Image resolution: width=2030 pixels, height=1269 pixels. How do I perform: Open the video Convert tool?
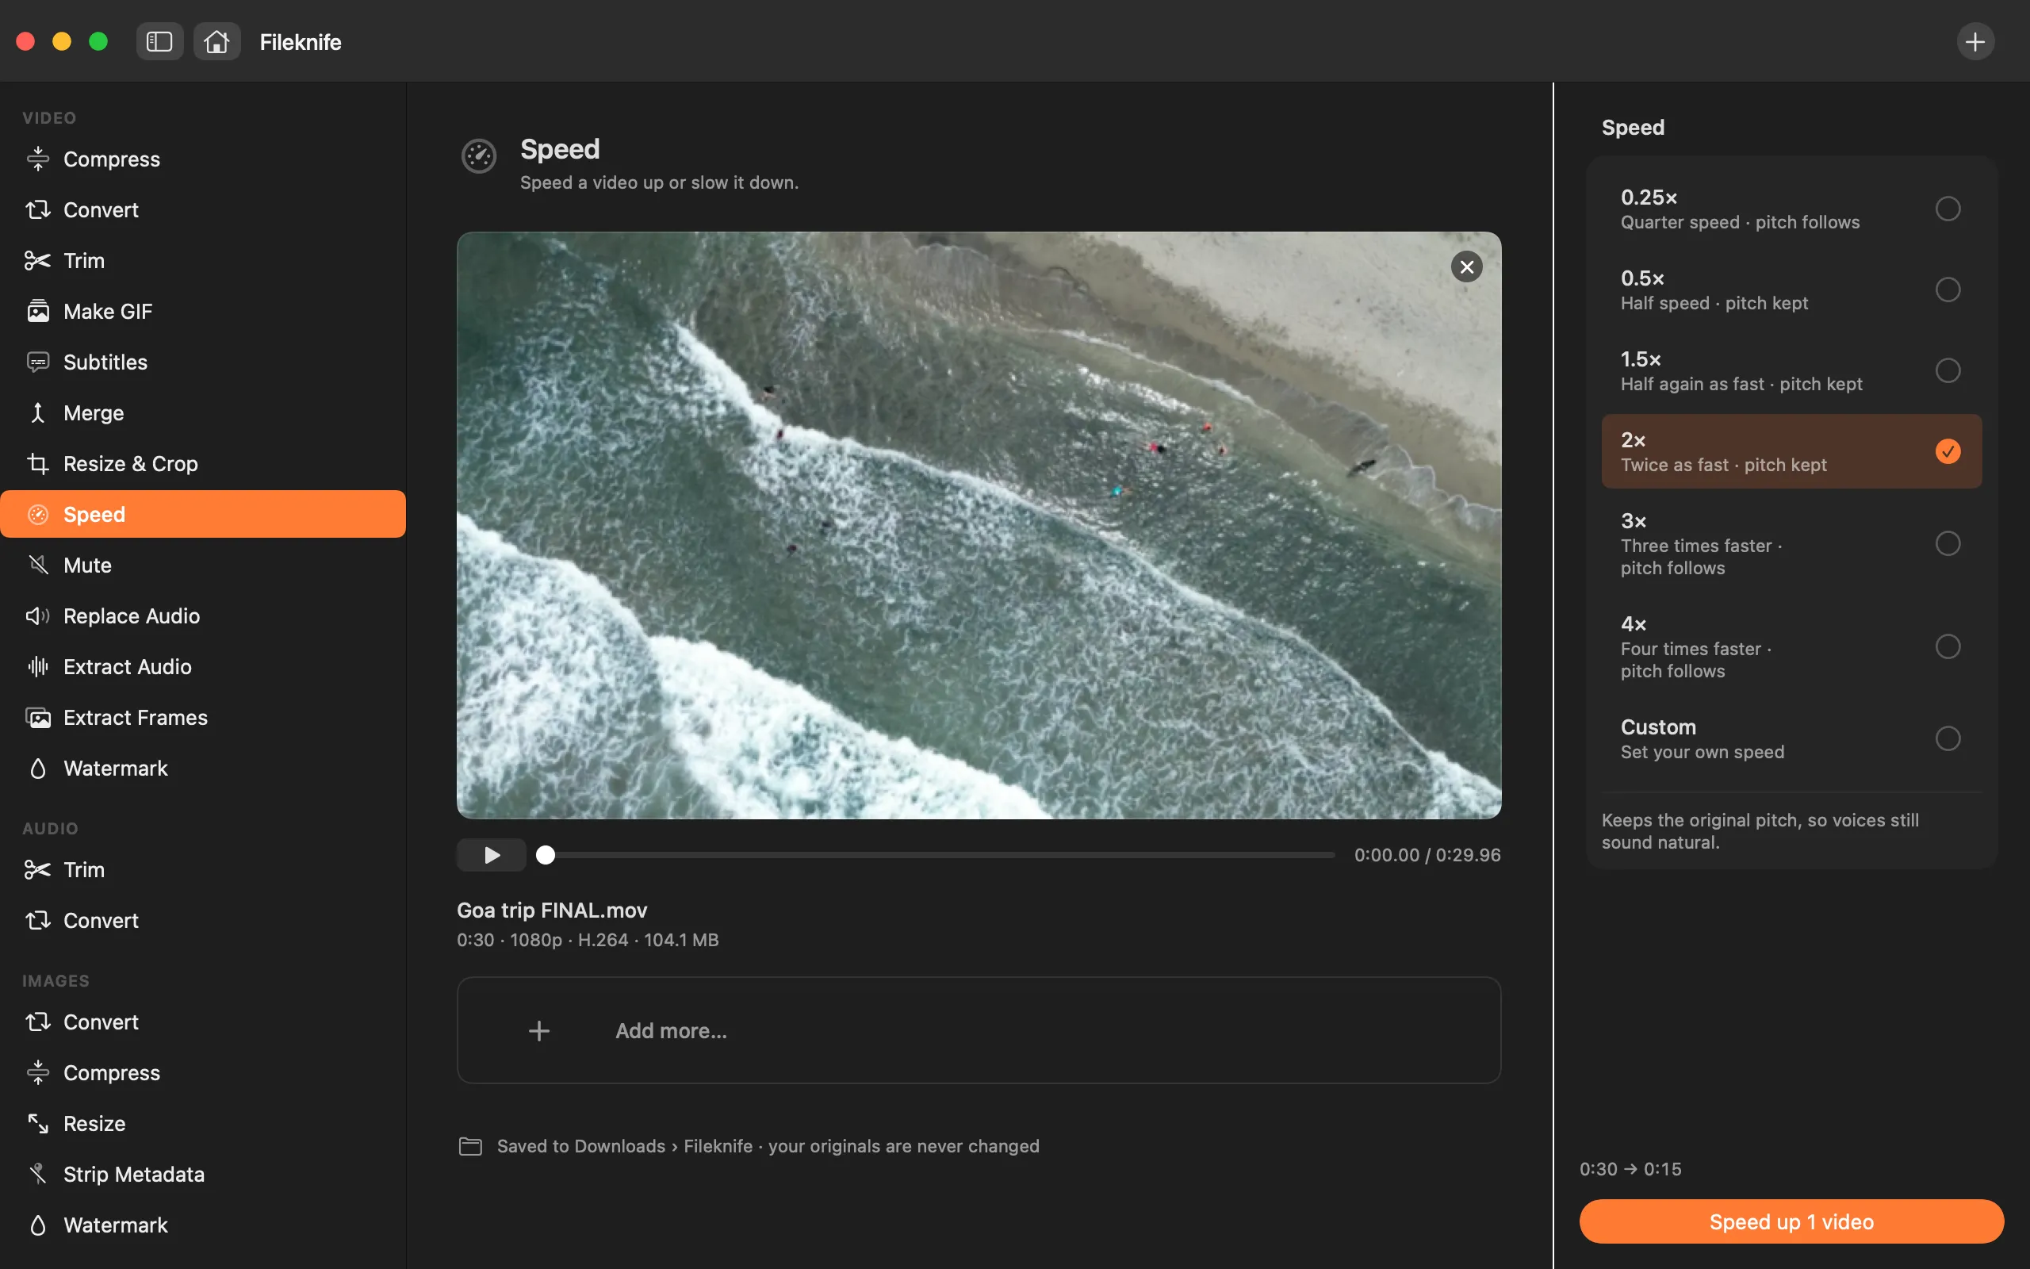(x=203, y=210)
